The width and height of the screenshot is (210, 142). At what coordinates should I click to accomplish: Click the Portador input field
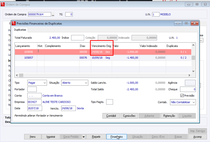click(32, 89)
